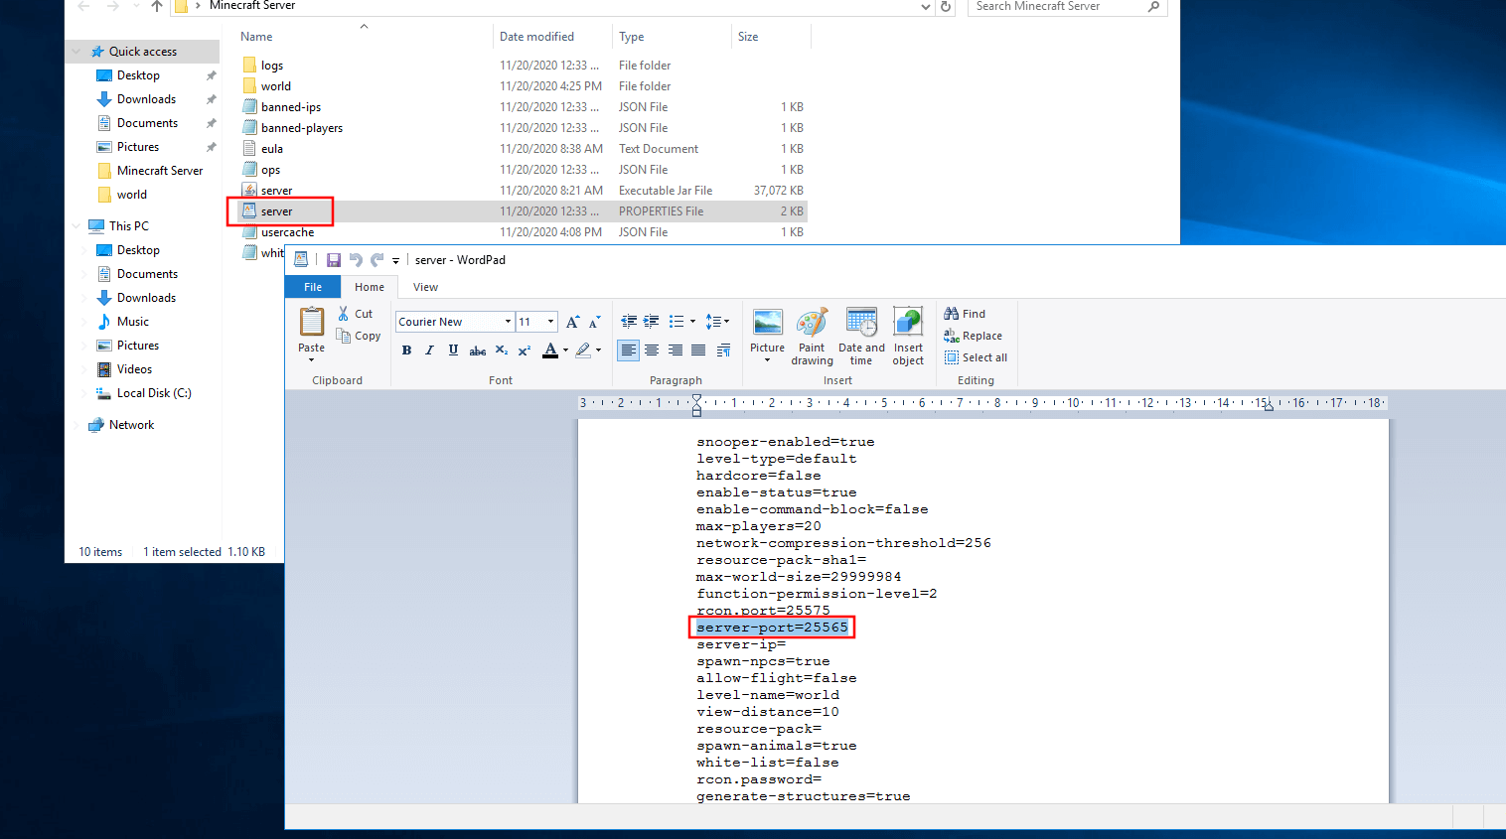
Task: Paste clipboard contents
Action: pos(312,323)
